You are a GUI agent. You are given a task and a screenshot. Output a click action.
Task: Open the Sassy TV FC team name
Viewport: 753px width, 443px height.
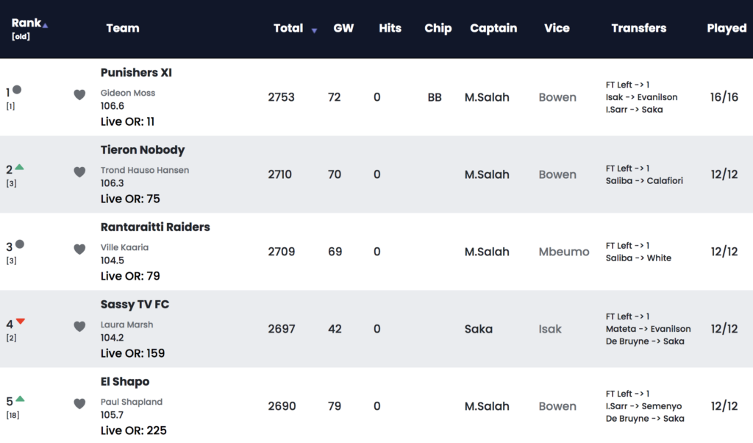coord(135,305)
